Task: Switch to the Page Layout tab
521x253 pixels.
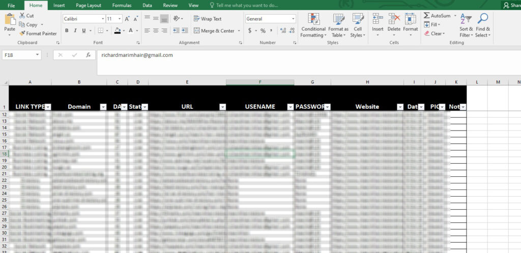Action: coord(89,5)
